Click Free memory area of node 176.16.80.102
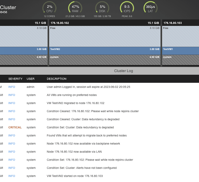Viewport: 199px width, 182px height. [x=105, y=36]
